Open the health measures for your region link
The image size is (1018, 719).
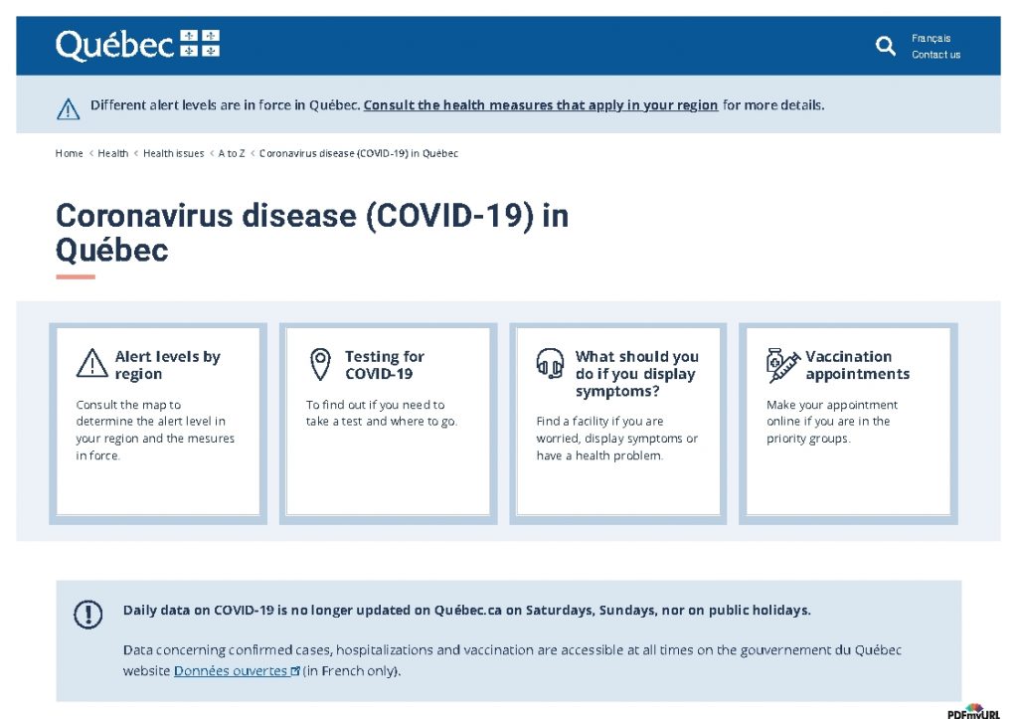click(541, 105)
